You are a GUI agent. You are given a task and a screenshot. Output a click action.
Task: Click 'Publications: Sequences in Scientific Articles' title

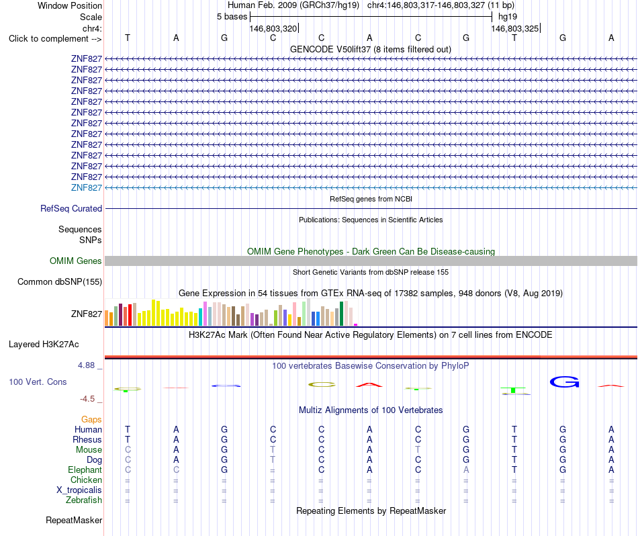[x=371, y=220]
